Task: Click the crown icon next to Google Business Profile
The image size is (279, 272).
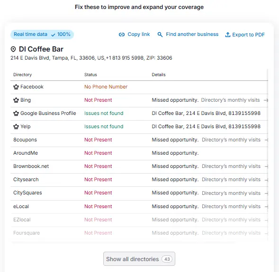Action: click(x=16, y=113)
